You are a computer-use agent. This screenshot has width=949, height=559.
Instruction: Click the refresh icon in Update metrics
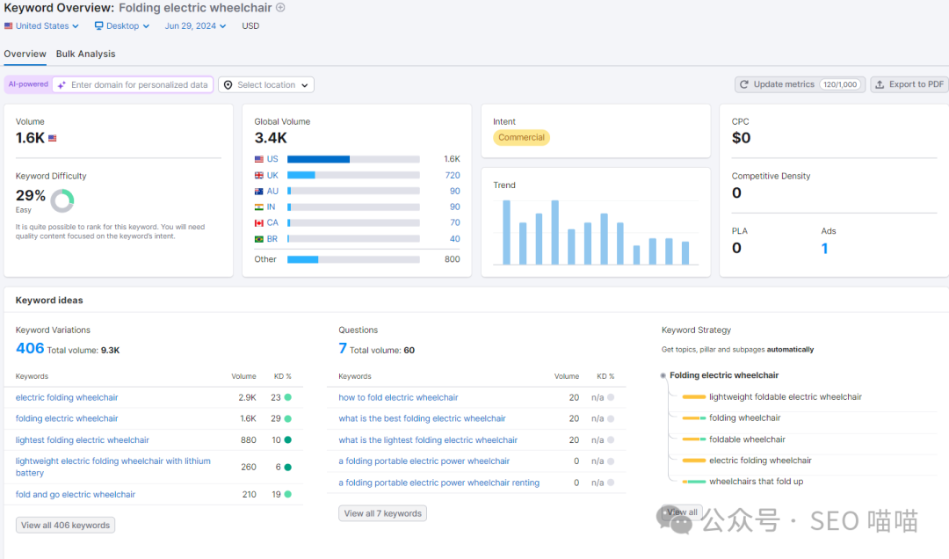coord(744,84)
